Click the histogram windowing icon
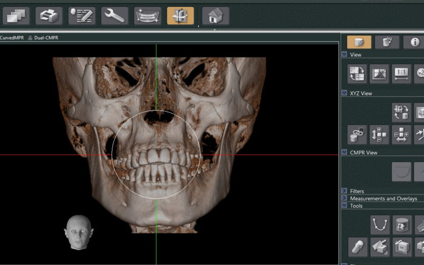This screenshot has height=265, width=424. (379, 74)
